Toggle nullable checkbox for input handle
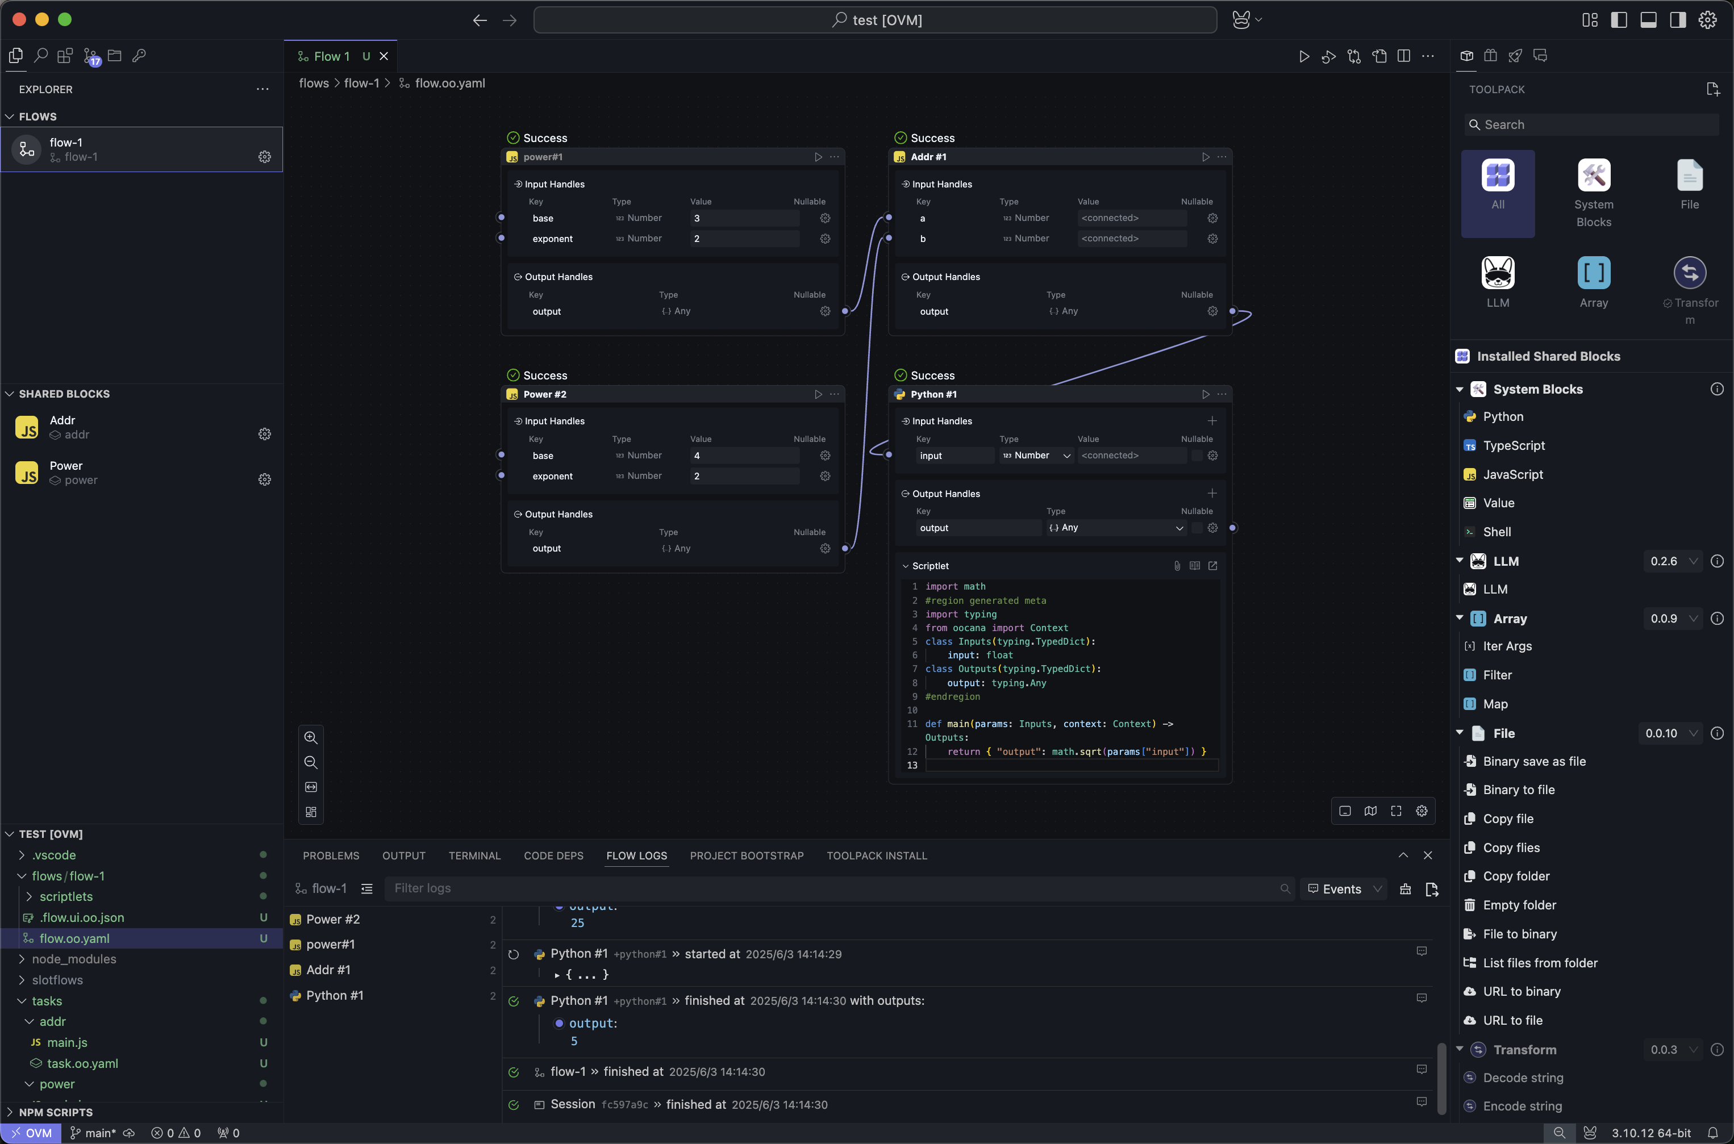Image resolution: width=1734 pixels, height=1144 pixels. pyautogui.click(x=1197, y=455)
